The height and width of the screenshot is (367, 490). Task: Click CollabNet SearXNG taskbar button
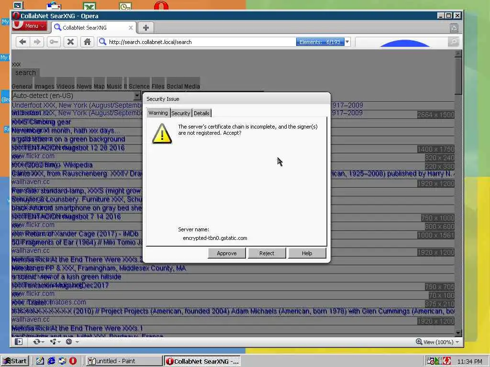tap(202, 361)
